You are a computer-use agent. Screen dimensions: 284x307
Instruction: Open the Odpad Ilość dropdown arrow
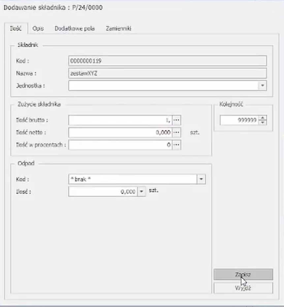pyautogui.click(x=141, y=192)
